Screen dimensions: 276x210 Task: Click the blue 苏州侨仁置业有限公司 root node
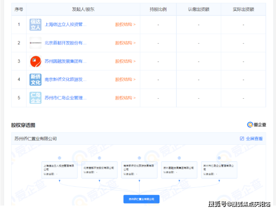click(141, 199)
